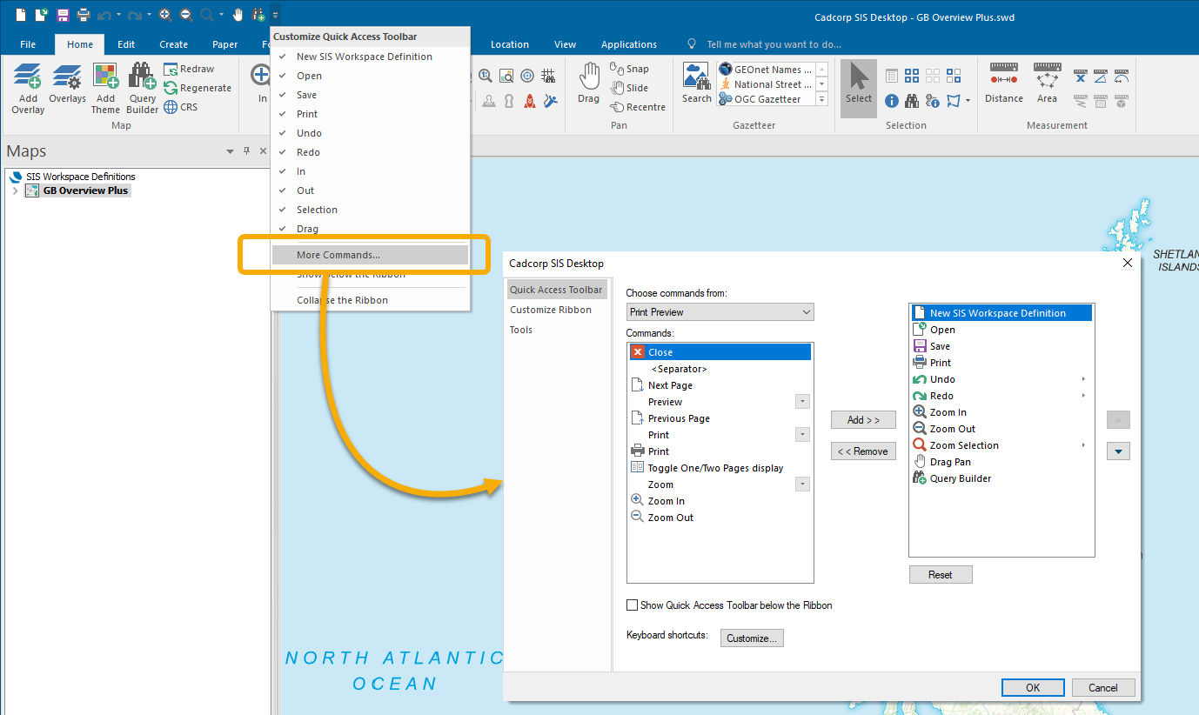Click Regenerate in the Map group
The height and width of the screenshot is (715, 1199).
[x=198, y=88]
